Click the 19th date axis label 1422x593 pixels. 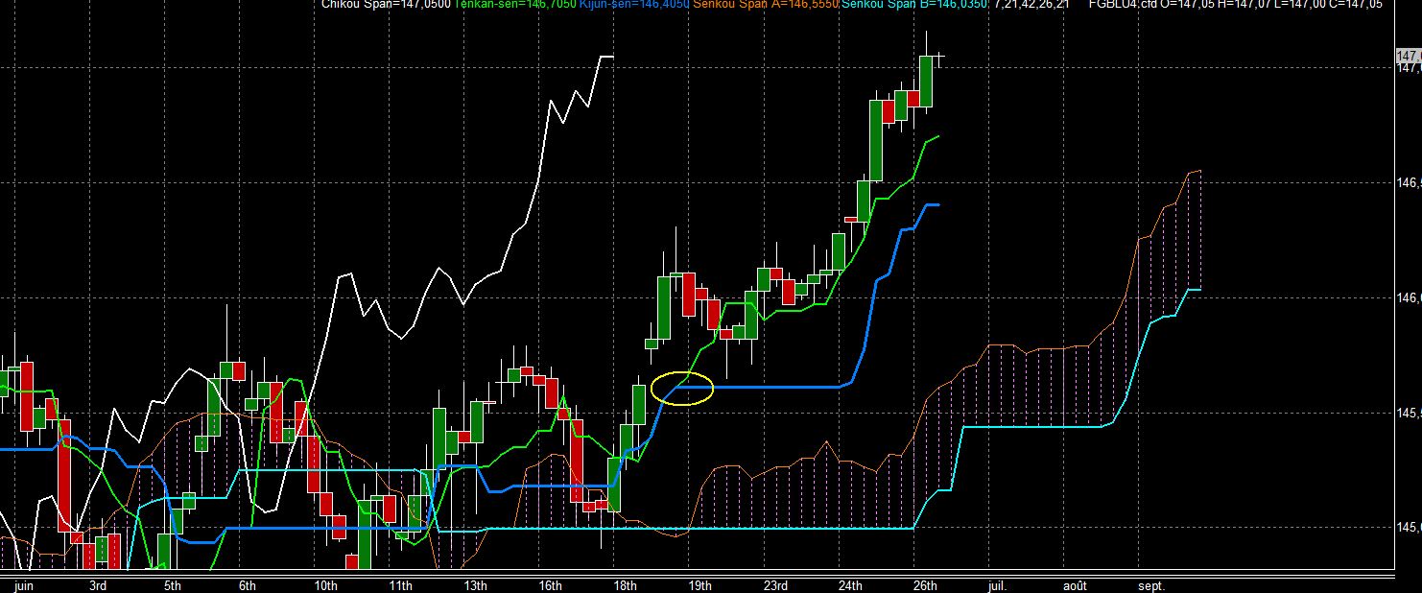pos(699,585)
